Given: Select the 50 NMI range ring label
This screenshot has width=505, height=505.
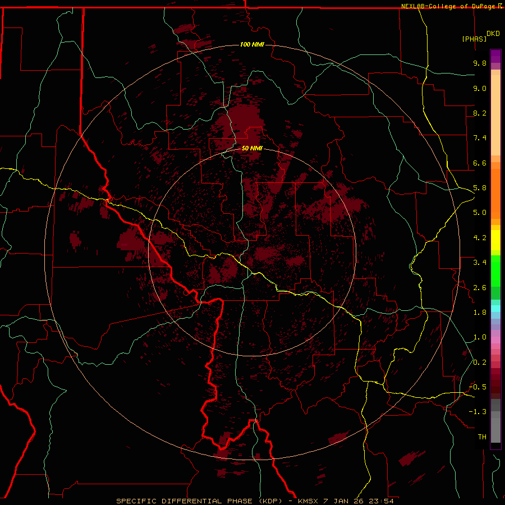Looking at the screenshot, I should pos(252,148).
